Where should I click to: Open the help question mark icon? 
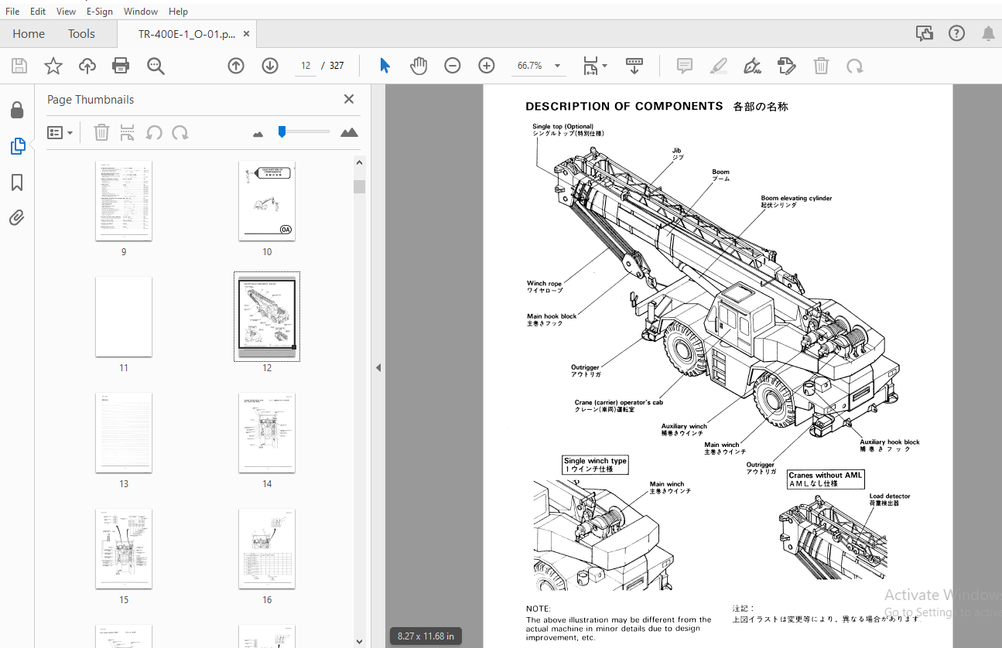[957, 33]
